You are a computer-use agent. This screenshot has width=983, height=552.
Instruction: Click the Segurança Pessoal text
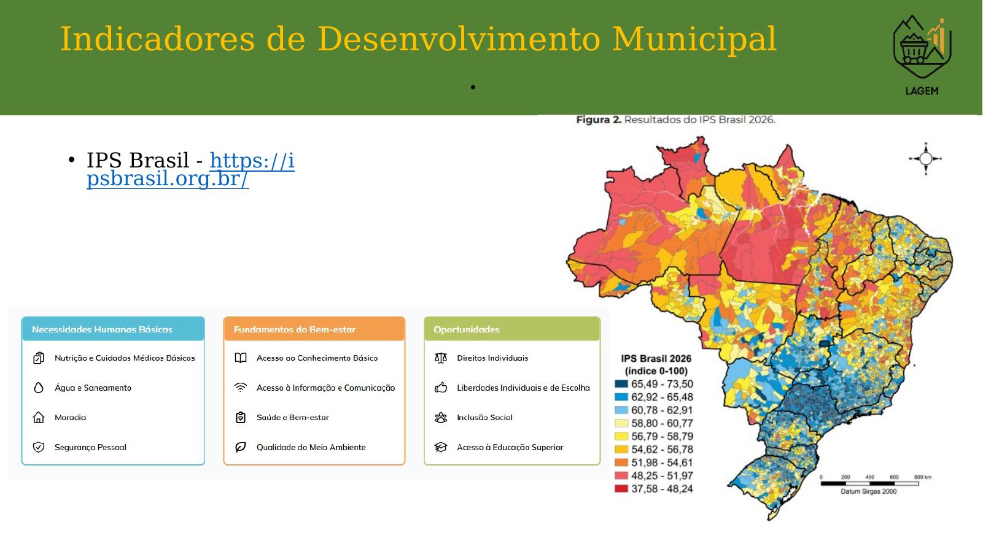point(90,447)
